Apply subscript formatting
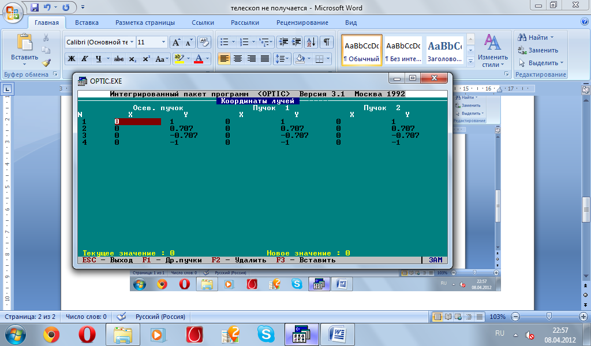Image resolution: width=591 pixels, height=346 pixels. click(x=132, y=59)
